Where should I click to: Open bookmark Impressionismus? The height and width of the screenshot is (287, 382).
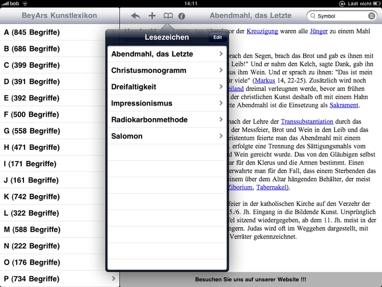(x=167, y=103)
